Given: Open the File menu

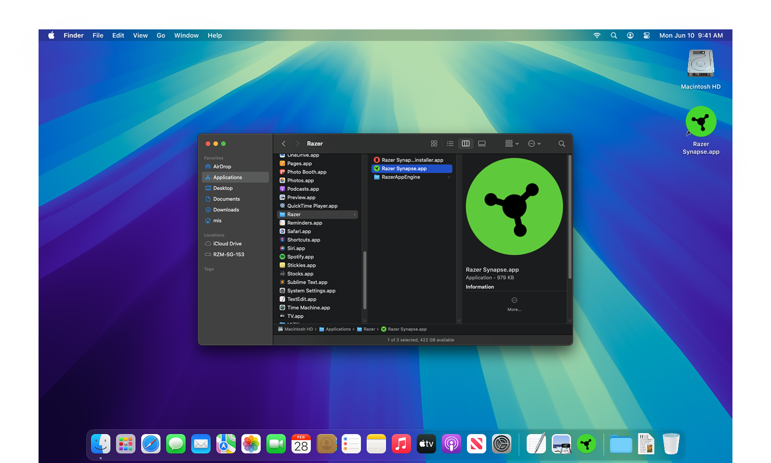Looking at the screenshot, I should point(98,35).
